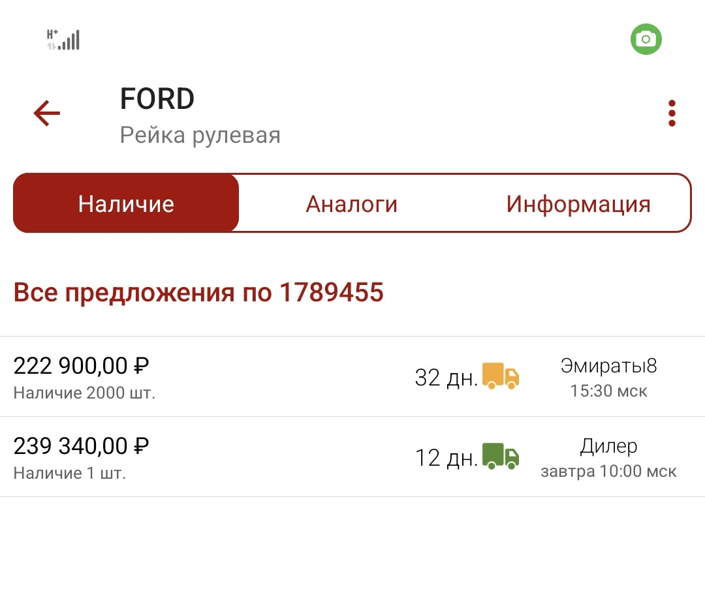This screenshot has height=604, width=705.
Task: Tap the FORD brand title
Action: tap(157, 99)
